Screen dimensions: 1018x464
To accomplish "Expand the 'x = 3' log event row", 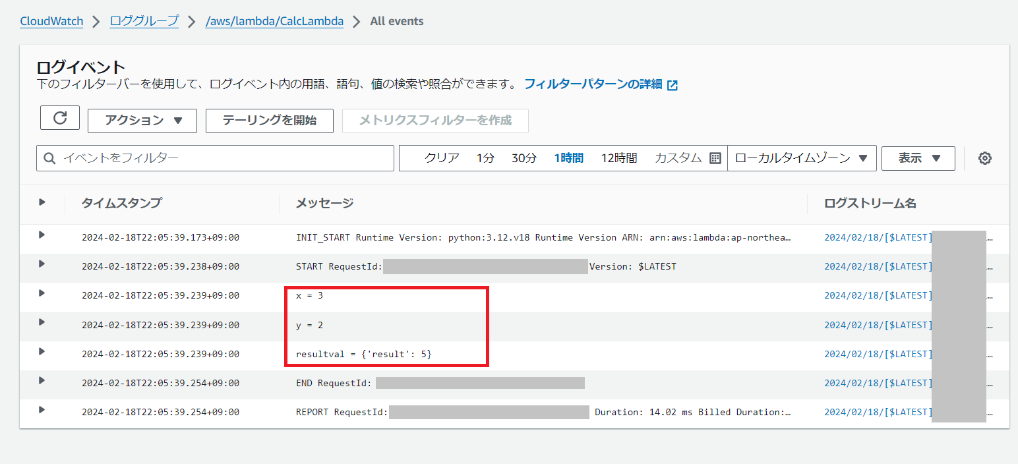I will [42, 293].
